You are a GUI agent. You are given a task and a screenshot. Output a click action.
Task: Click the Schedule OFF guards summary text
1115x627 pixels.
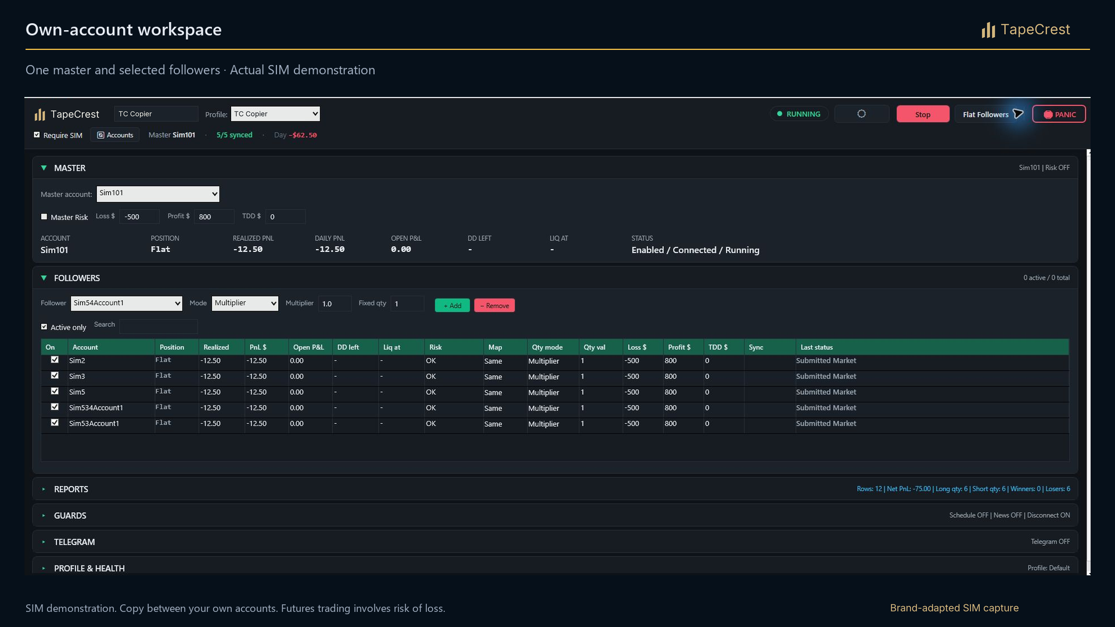click(1009, 515)
